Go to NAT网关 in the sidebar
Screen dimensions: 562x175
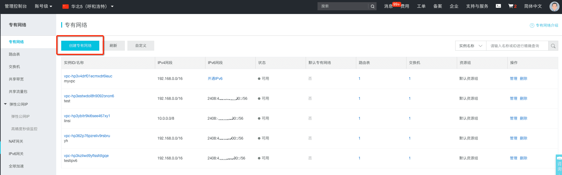(16, 141)
